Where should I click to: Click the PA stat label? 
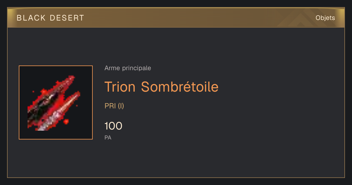click(108, 137)
